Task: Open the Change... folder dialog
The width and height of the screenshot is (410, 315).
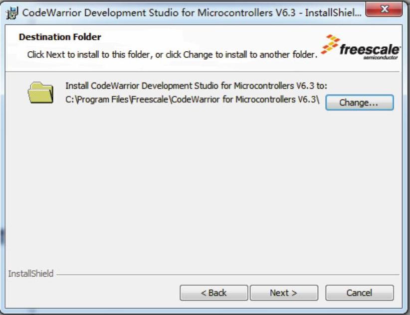Action: pos(359,103)
